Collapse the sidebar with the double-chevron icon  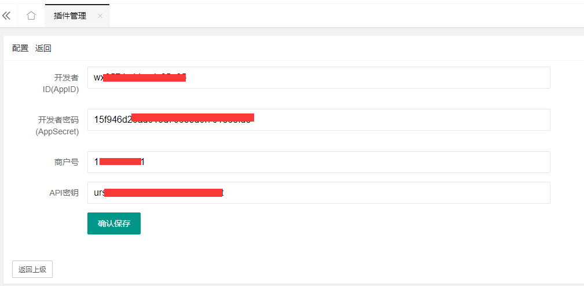pyautogui.click(x=6, y=16)
